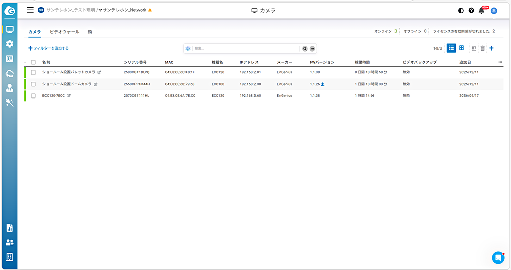Sort by 追加日 column header
The image size is (511, 270).
tap(465, 62)
